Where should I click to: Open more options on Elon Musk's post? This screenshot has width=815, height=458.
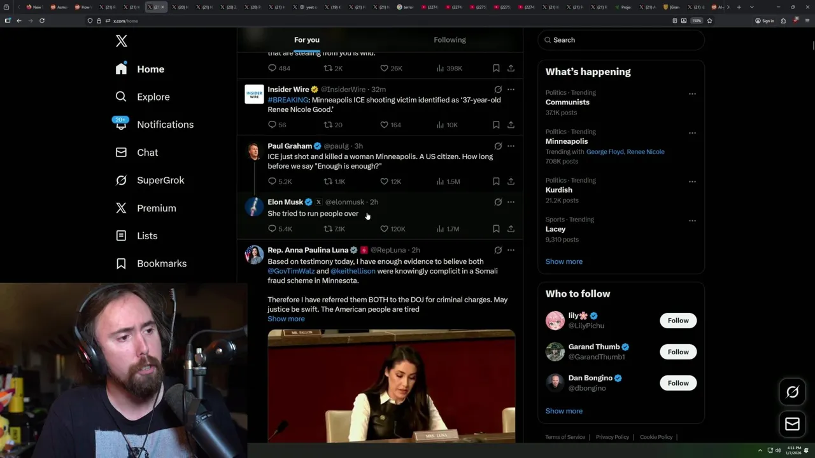tap(511, 202)
